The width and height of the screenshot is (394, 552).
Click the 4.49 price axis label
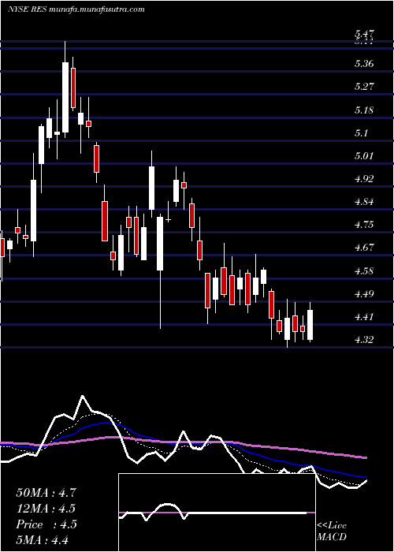[x=365, y=294]
